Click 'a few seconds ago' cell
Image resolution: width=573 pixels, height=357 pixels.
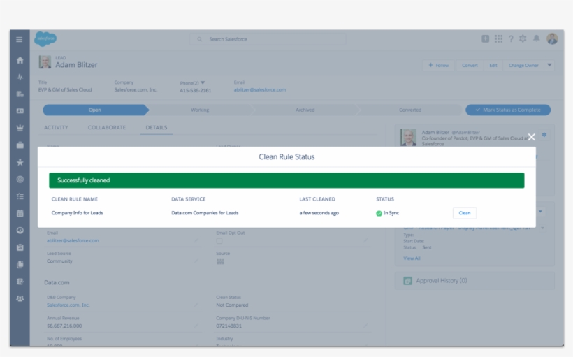click(319, 213)
